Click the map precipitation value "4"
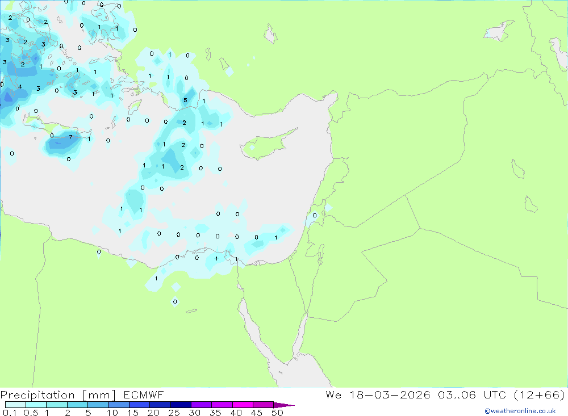The width and height of the screenshot is (568, 416). pyautogui.click(x=20, y=86)
